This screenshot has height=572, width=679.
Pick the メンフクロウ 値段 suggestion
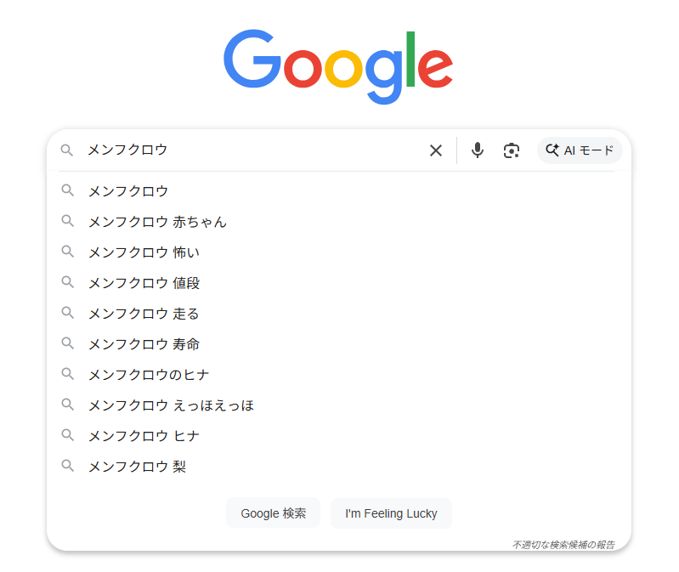pos(144,283)
